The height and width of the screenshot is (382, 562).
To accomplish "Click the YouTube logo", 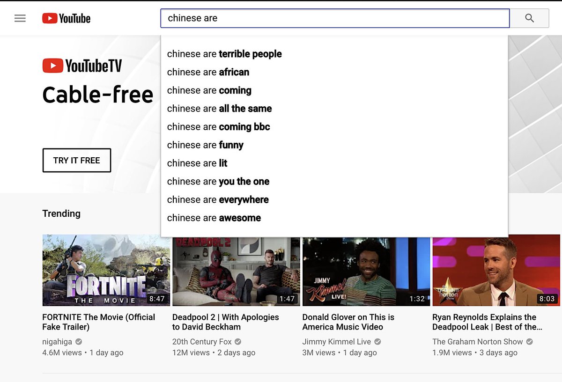I will tap(66, 18).
